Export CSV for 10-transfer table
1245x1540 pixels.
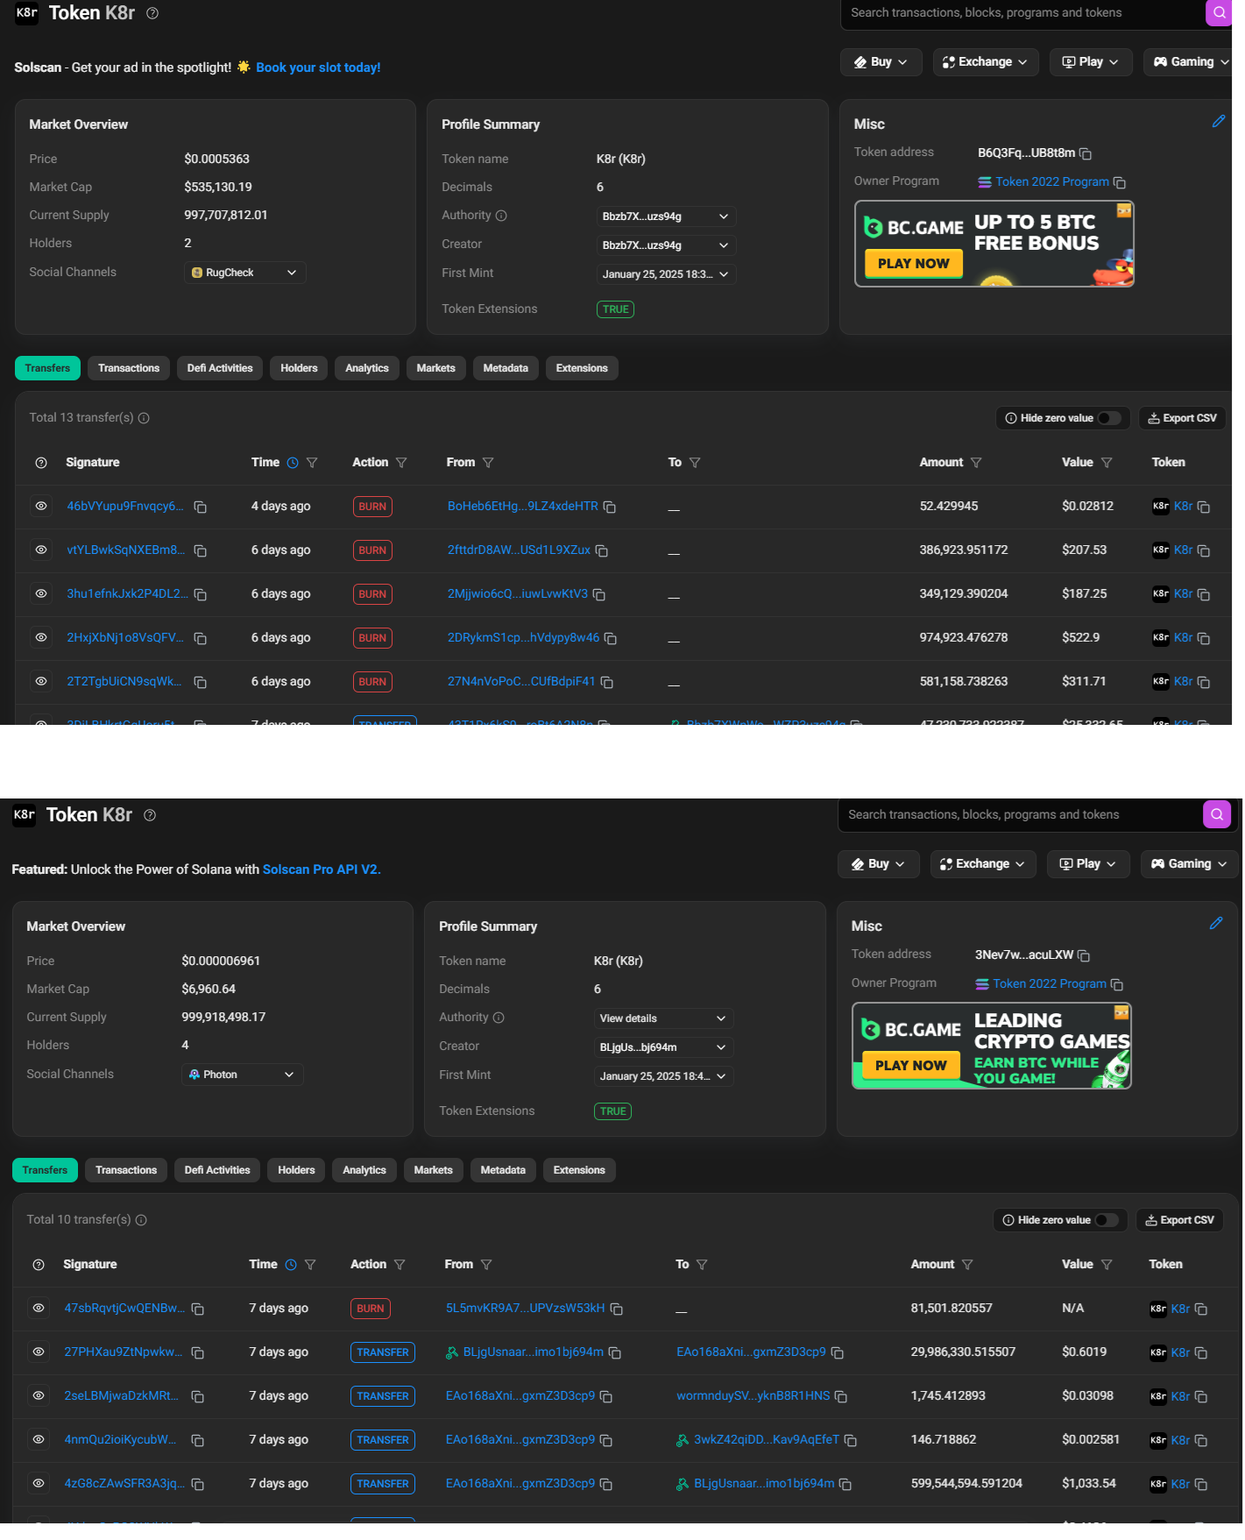coord(1179,1220)
